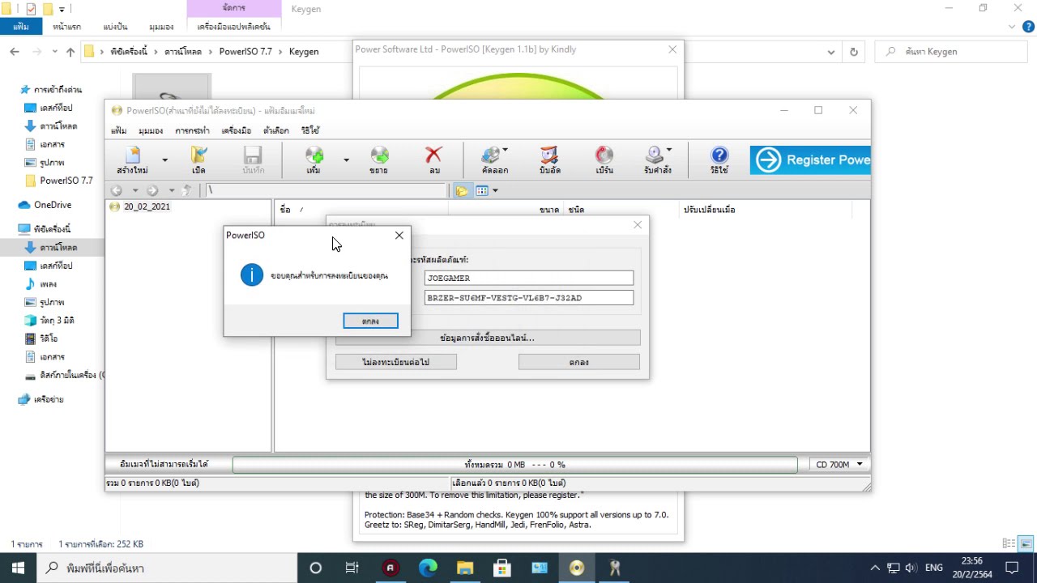Viewport: 1037px width, 583px height.
Task: Open the PowerISO Help (วิธีใช้) menu
Action: pos(310,130)
